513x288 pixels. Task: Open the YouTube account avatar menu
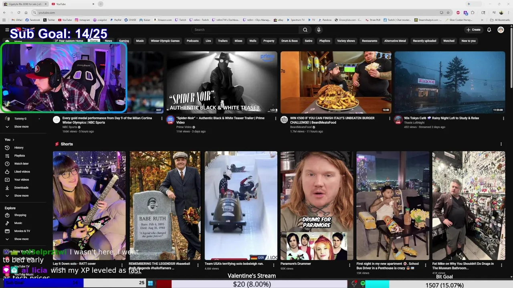click(501, 30)
